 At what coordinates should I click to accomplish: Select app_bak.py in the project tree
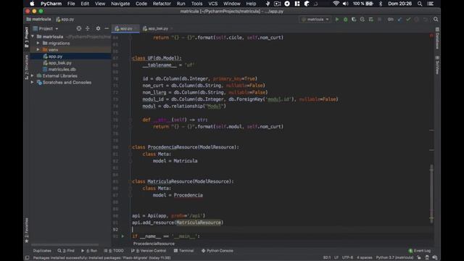point(59,63)
